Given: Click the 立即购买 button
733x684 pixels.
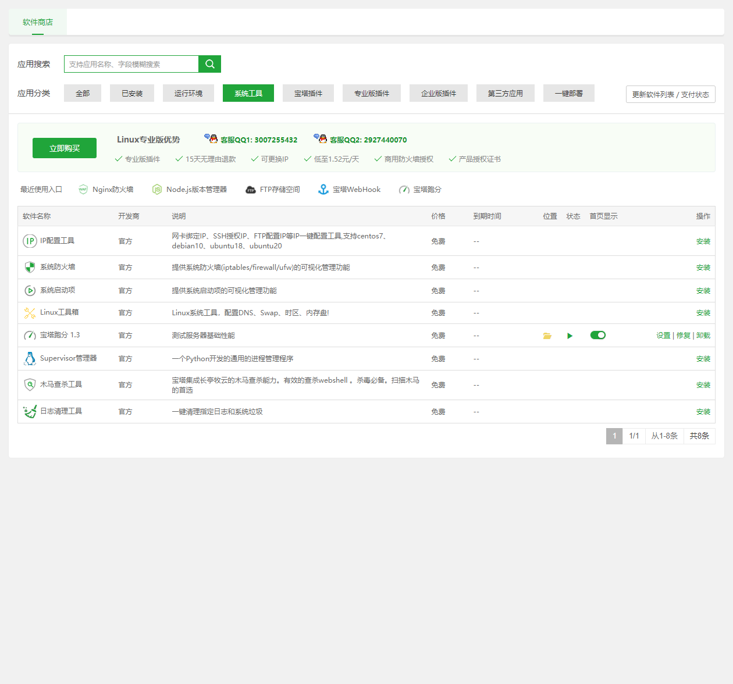Looking at the screenshot, I should point(65,148).
